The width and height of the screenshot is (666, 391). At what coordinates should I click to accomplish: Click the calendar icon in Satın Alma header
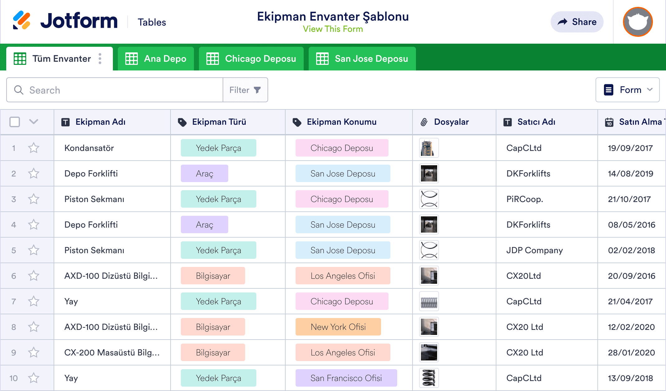pyautogui.click(x=609, y=122)
